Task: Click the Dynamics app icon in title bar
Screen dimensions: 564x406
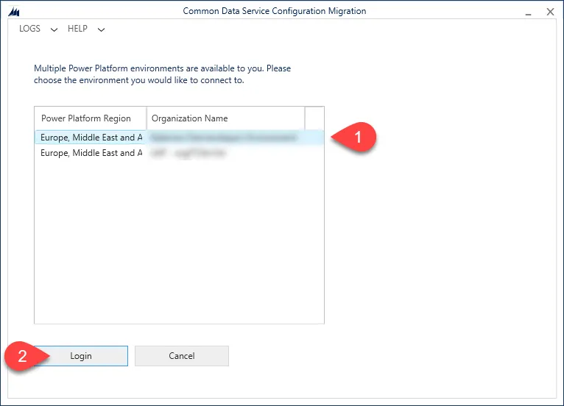Action: pyautogui.click(x=14, y=12)
